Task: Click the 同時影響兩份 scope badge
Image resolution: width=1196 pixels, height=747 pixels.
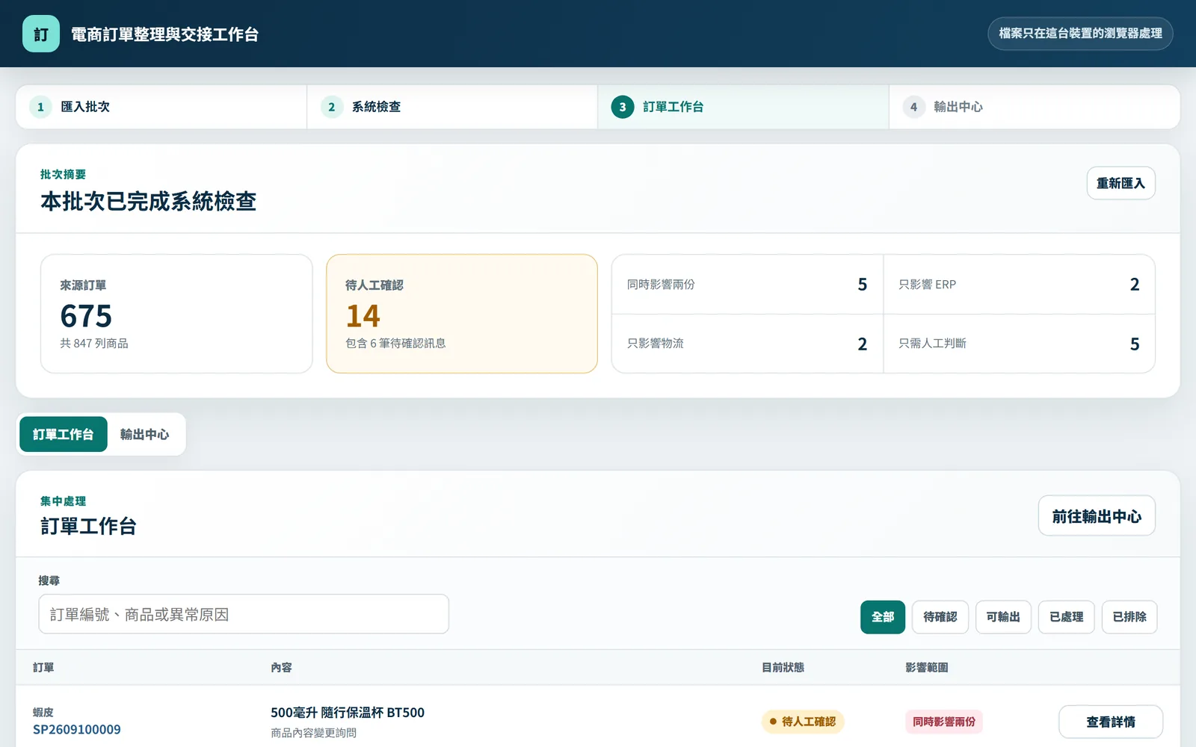Action: 944,722
